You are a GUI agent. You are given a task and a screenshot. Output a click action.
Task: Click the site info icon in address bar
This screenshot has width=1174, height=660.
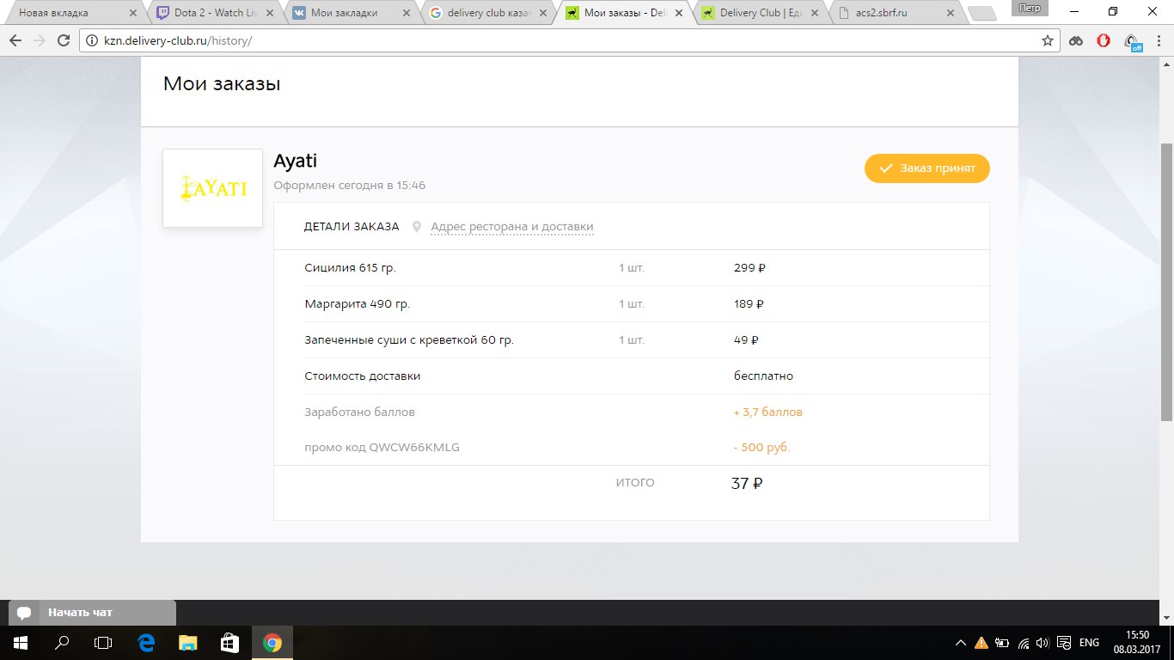tap(94, 40)
